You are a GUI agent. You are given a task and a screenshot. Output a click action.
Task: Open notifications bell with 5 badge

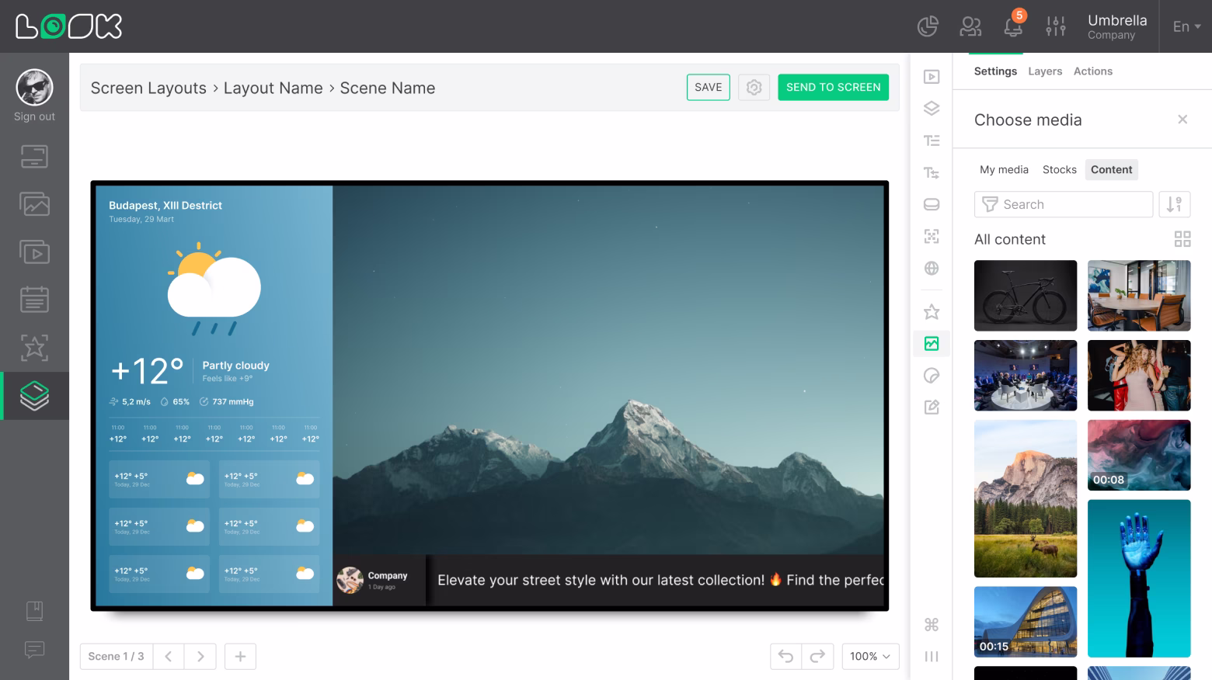pyautogui.click(x=1013, y=25)
